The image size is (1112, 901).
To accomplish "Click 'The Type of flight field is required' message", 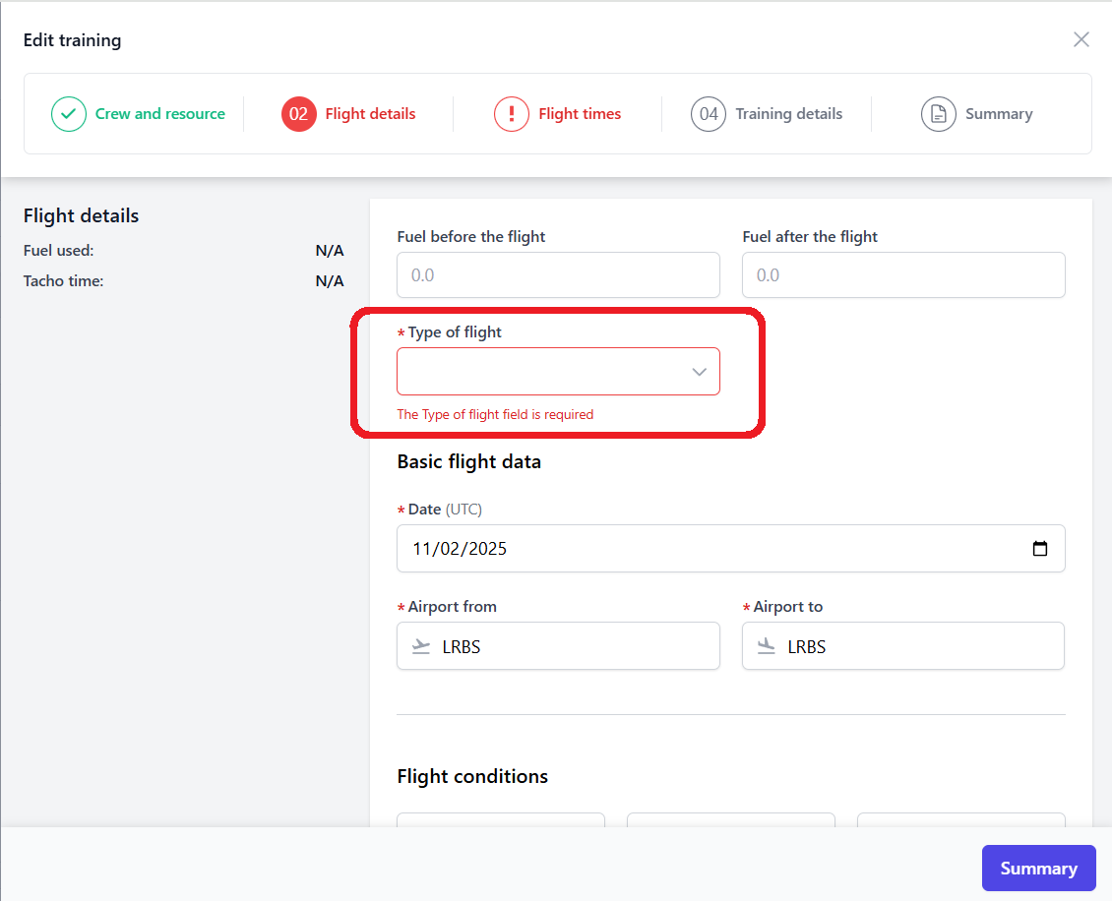I will (x=495, y=415).
